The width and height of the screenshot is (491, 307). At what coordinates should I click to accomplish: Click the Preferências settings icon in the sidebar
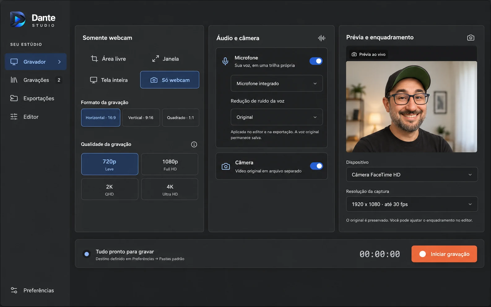(x=14, y=290)
